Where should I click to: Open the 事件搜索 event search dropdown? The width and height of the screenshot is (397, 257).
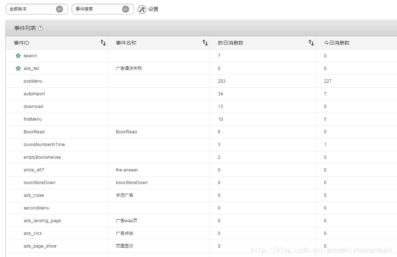coord(103,9)
